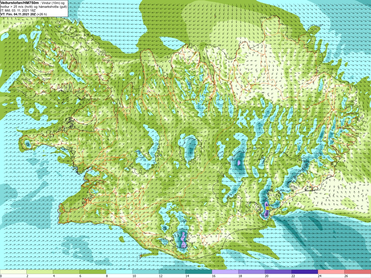Image resolution: width=371 pixels, height=278 pixels.
Task: Select the 20–22 m/s violet scale swatch
Action: click(x=278, y=272)
